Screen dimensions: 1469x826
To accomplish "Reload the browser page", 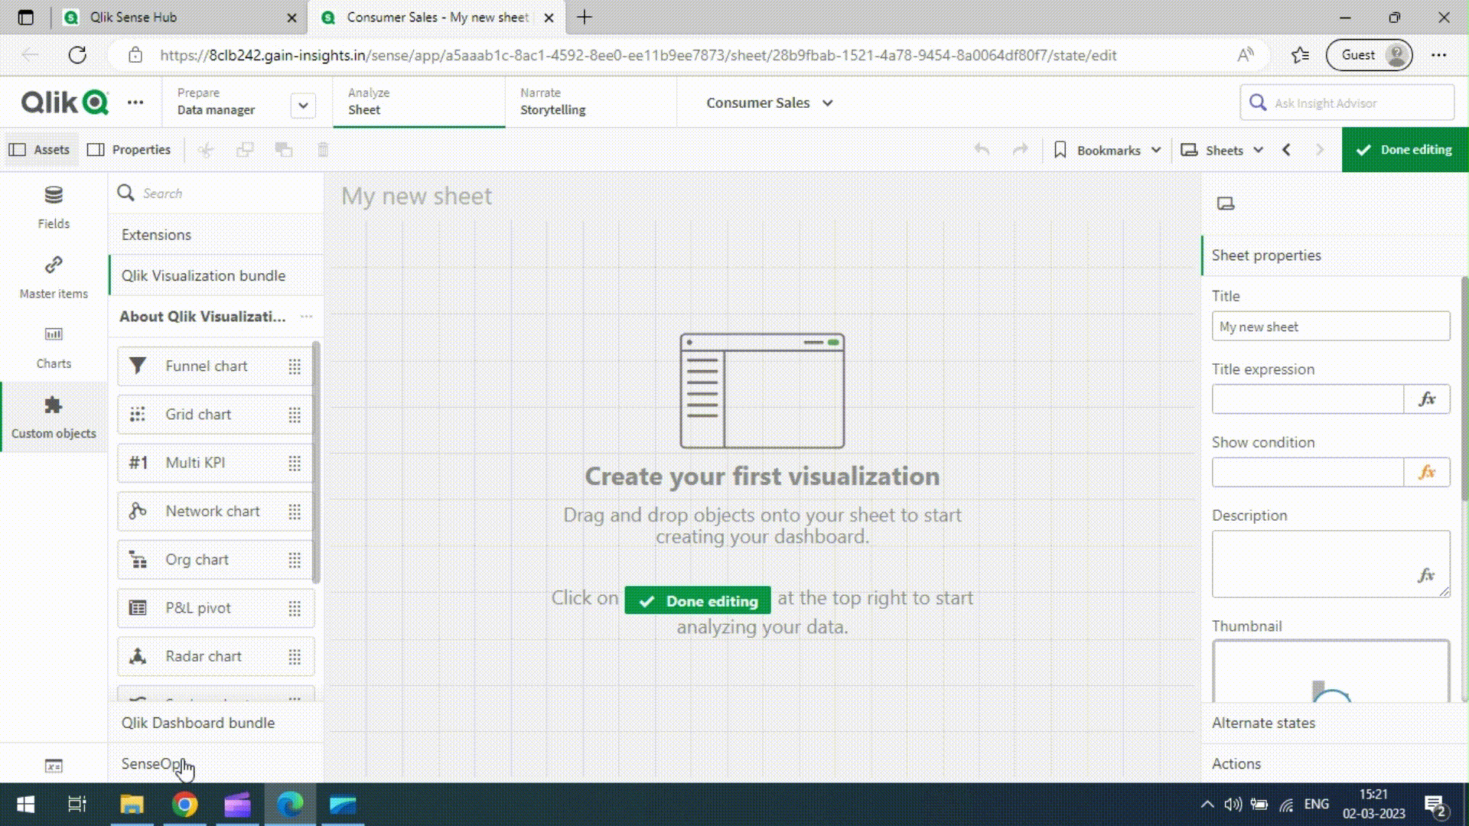I will click(77, 55).
